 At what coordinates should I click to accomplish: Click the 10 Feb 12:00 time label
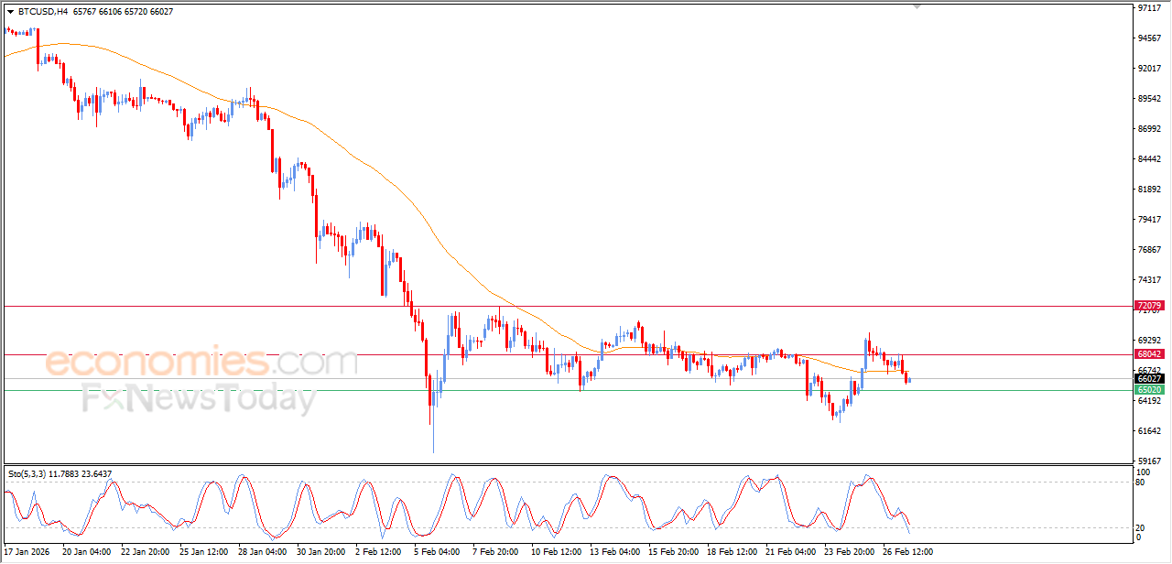point(556,552)
